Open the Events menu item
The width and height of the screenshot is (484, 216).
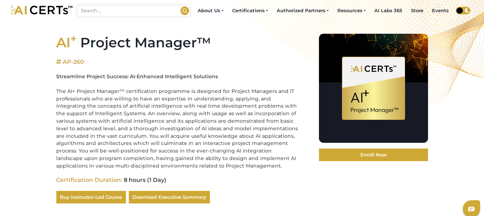440,10
